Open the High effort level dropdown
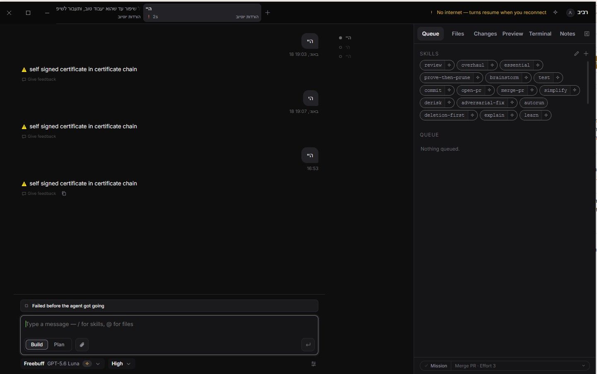This screenshot has height=374, width=597. [x=121, y=364]
